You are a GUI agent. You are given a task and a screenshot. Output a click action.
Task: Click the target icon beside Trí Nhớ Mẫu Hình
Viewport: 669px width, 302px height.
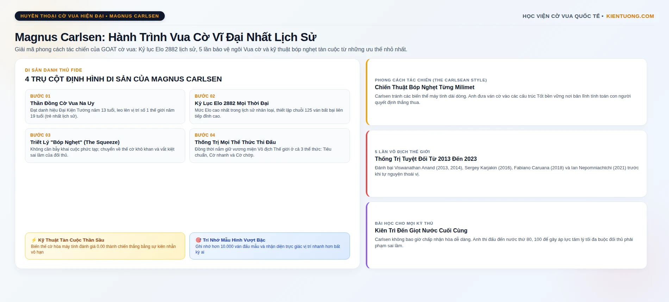click(x=198, y=240)
